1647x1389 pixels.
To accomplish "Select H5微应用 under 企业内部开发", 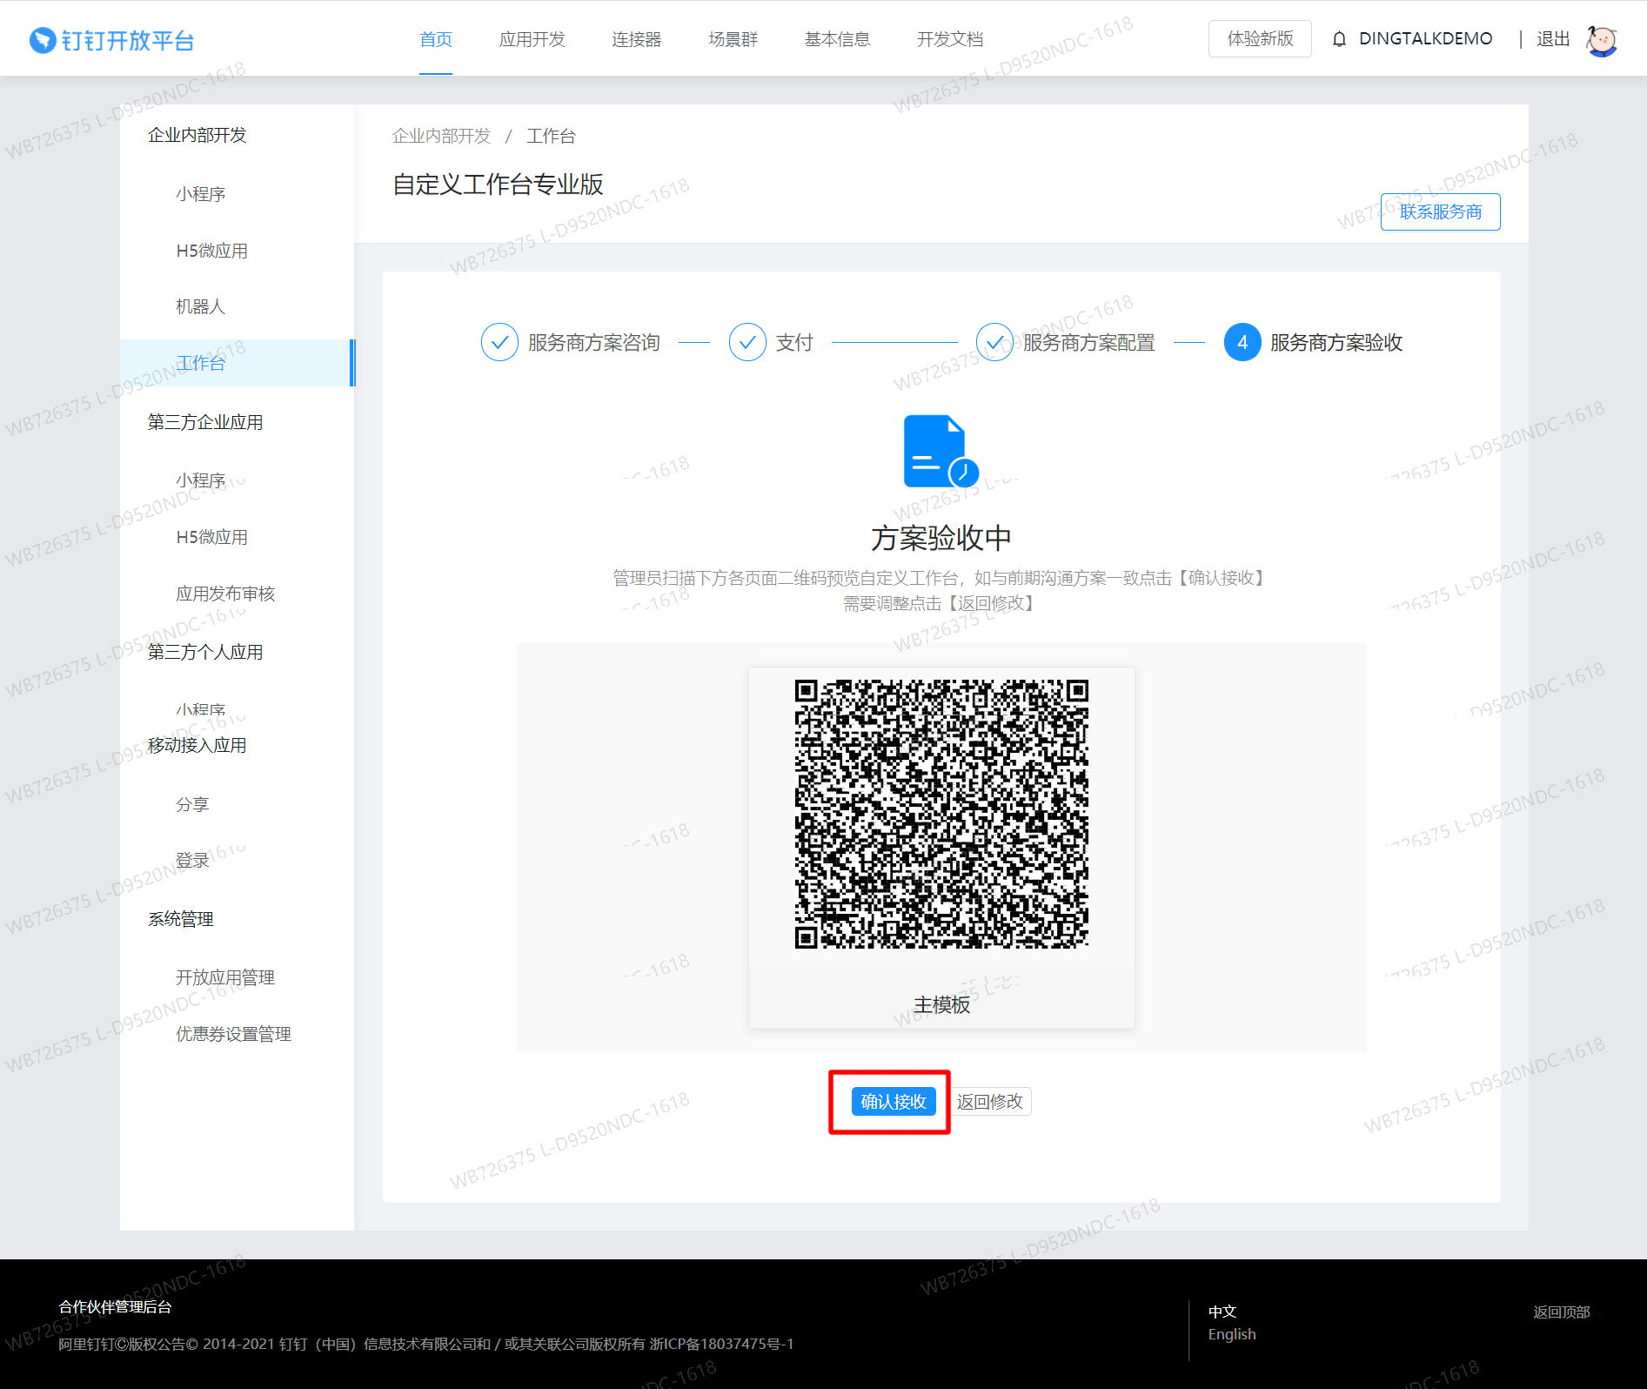I will click(212, 251).
